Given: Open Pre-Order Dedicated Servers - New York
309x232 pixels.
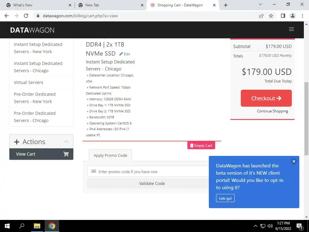Looking at the screenshot, I should (35, 98).
